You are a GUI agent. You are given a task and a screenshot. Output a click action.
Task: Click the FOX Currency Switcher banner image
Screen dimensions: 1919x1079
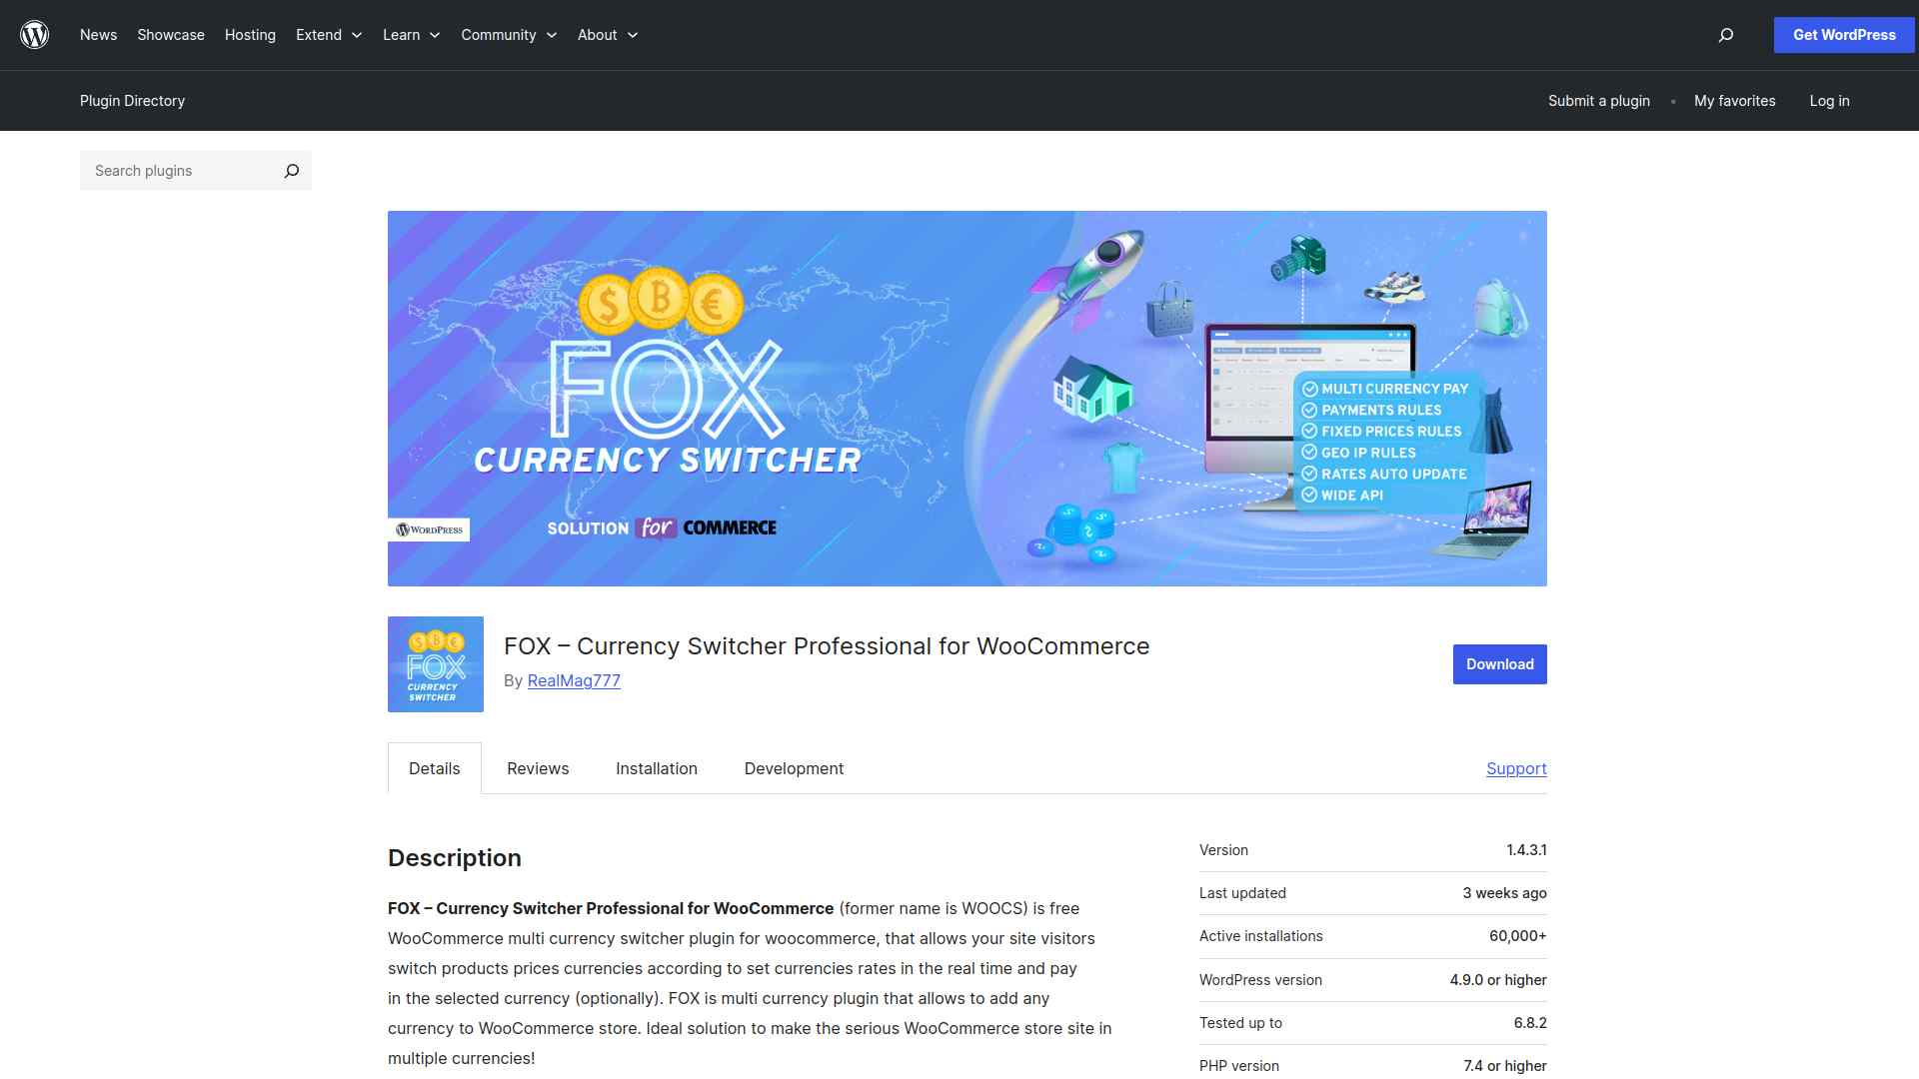point(967,399)
